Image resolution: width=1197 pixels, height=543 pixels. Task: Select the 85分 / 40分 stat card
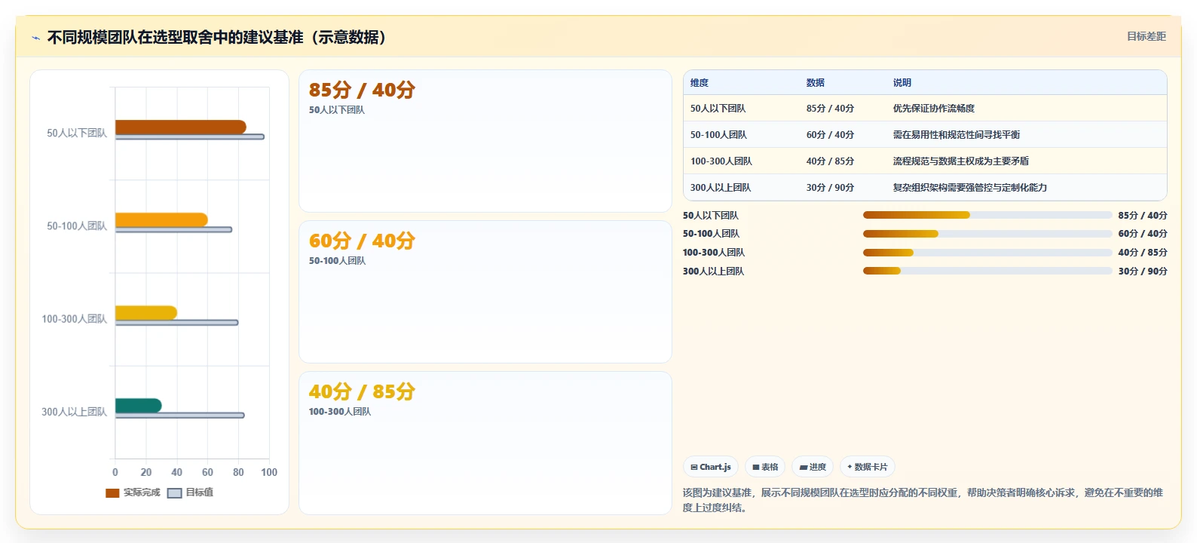[485, 141]
